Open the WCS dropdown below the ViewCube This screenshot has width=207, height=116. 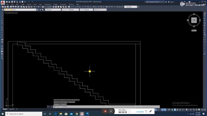194,31
